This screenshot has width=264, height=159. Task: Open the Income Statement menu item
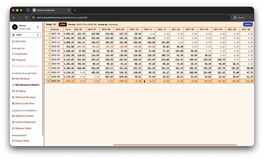pyautogui.click(x=26, y=122)
